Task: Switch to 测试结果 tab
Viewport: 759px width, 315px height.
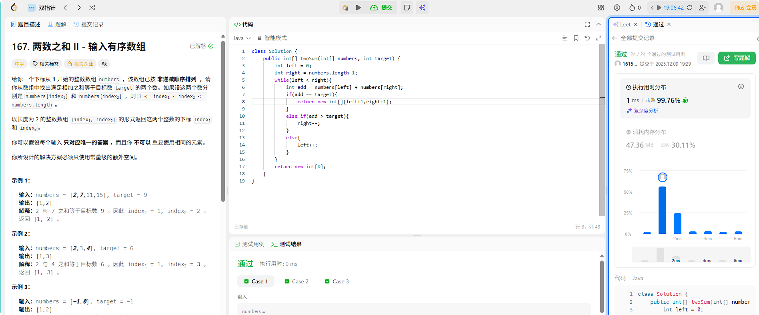Action: [x=286, y=244]
